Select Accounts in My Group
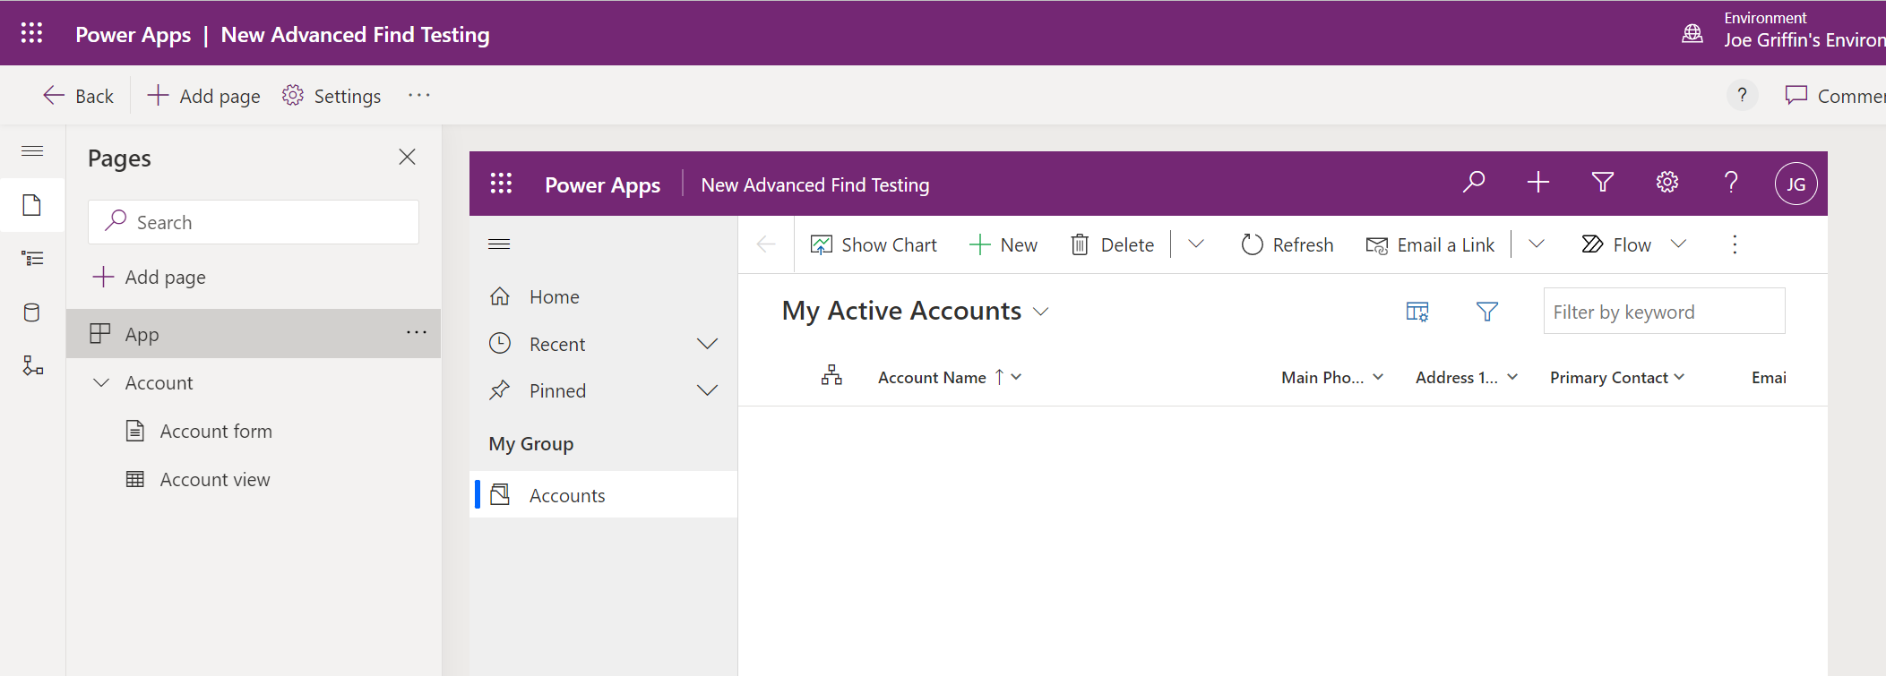 (x=603, y=495)
